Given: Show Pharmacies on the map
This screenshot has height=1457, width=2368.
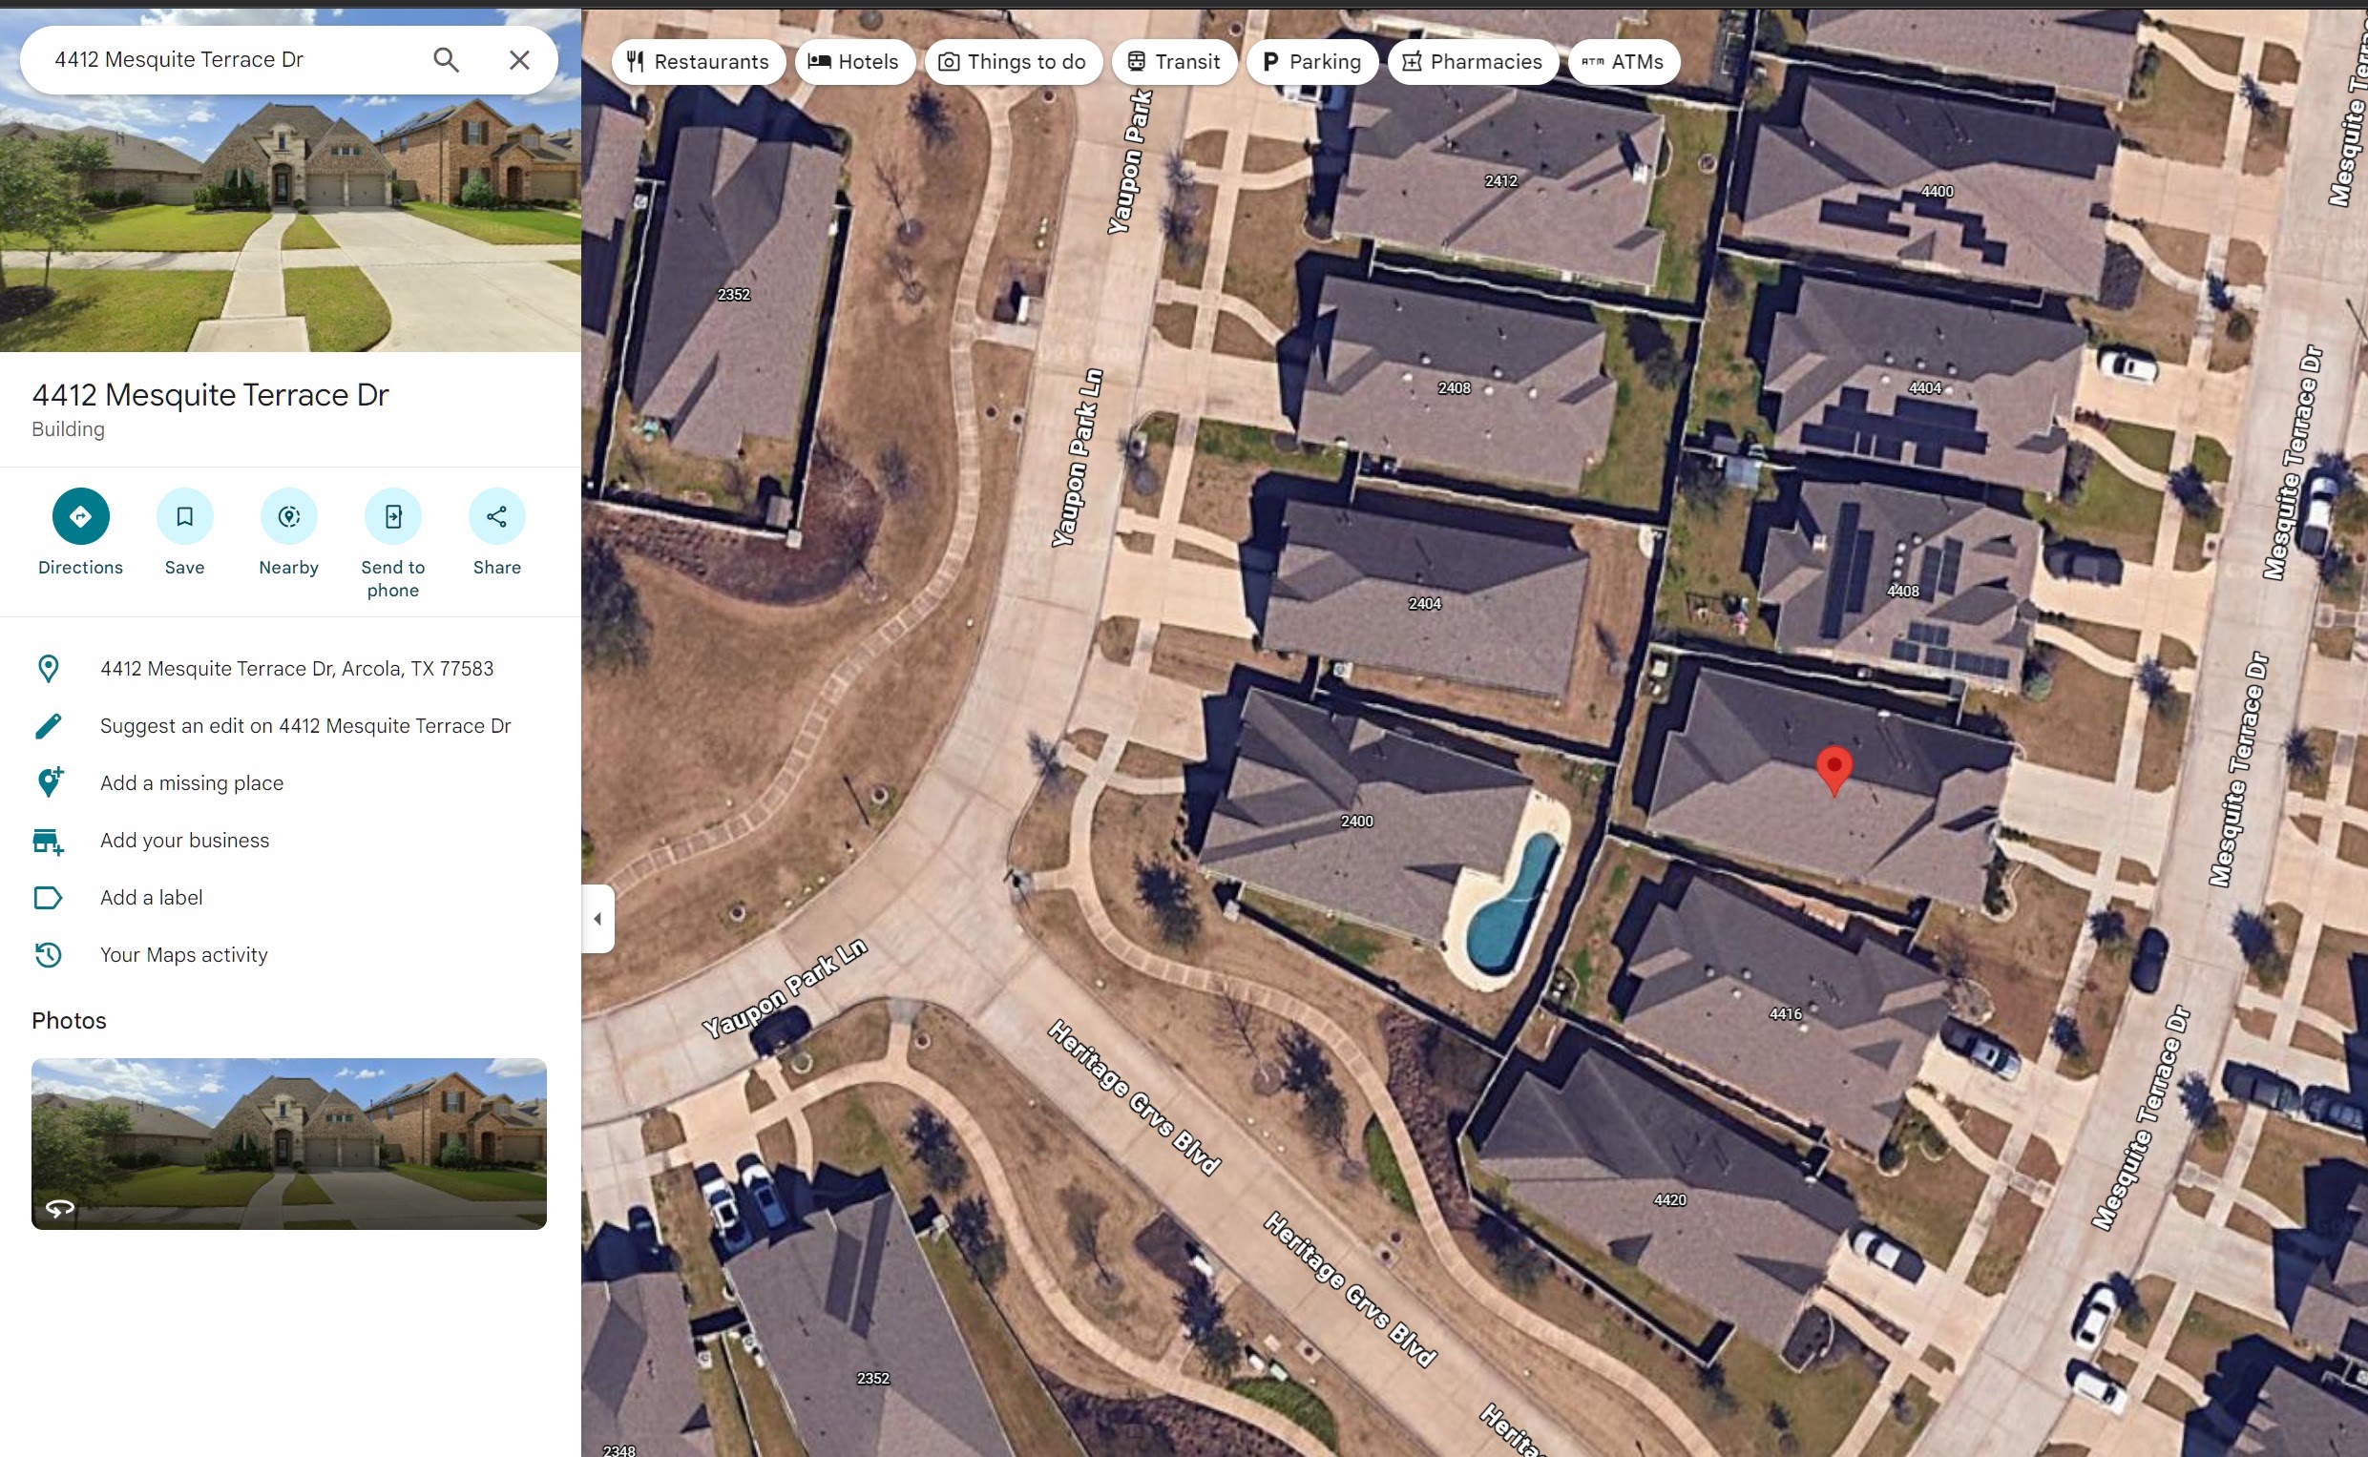Looking at the screenshot, I should click(1472, 62).
